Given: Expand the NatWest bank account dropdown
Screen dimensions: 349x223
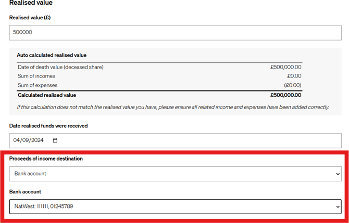Looking at the screenshot, I should point(175,206).
